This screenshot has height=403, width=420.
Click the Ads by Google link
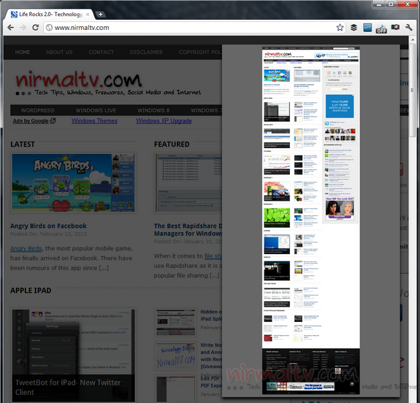click(34, 121)
